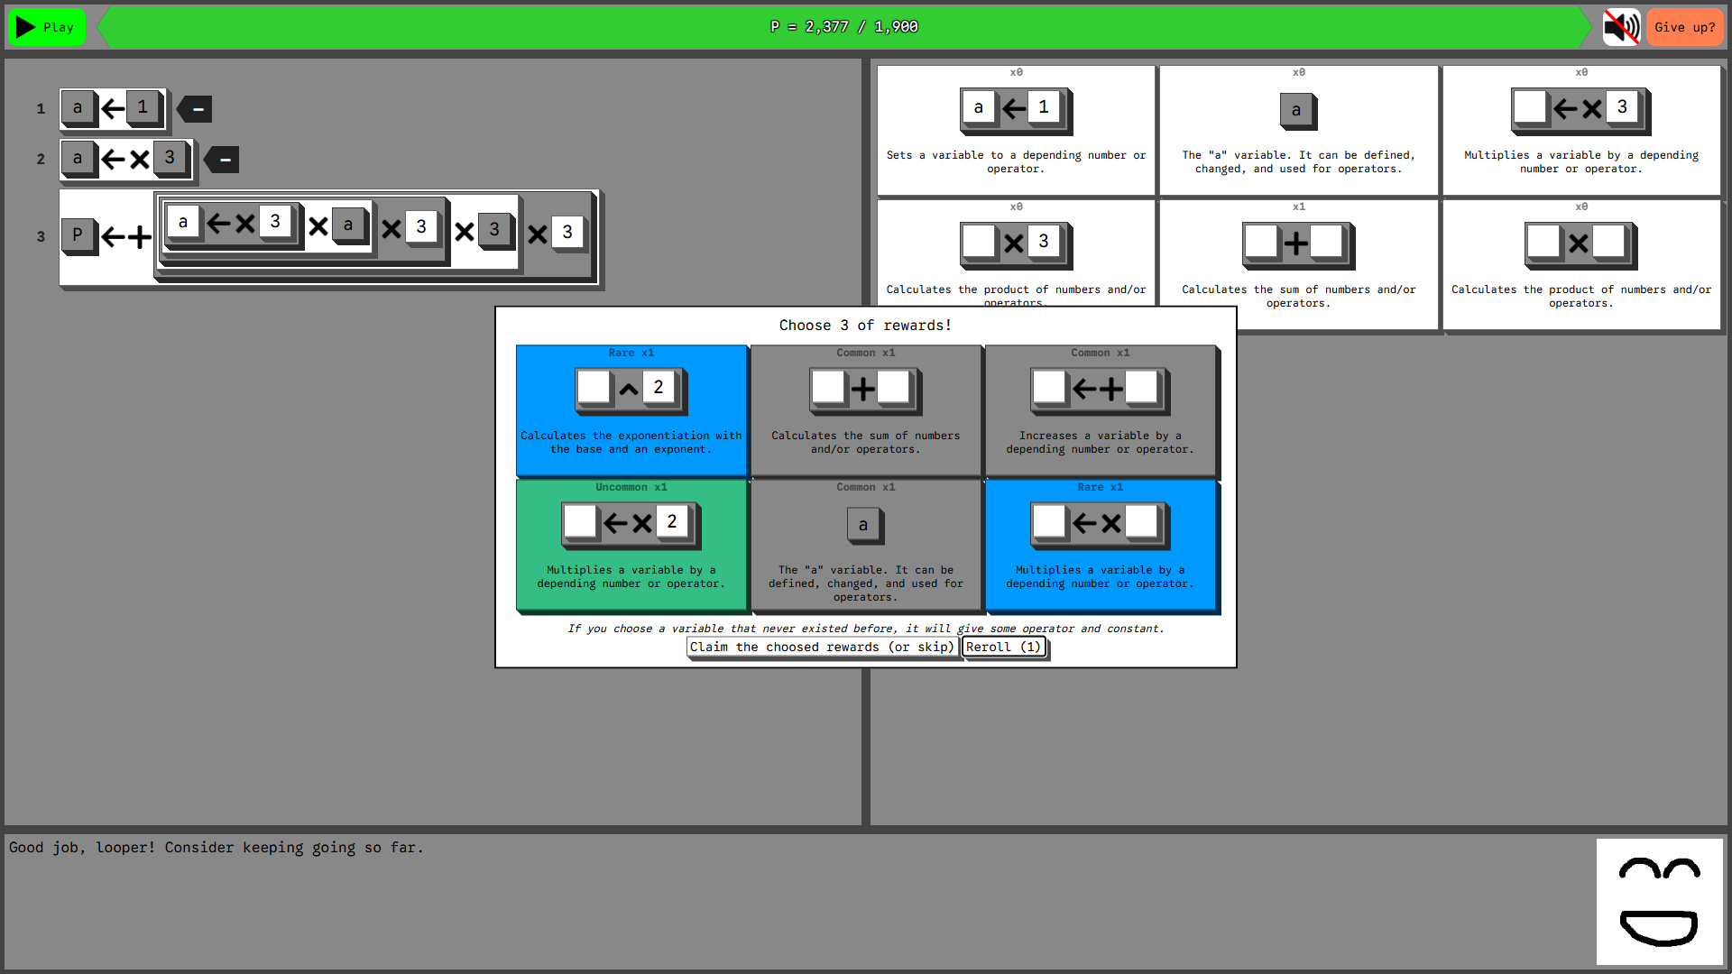Click the smiling face avatar
Screen dimensions: 1732x974
pos(1659,901)
